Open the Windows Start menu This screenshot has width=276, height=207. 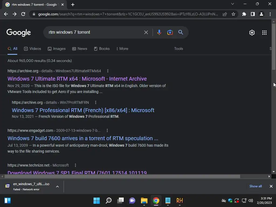(x=97, y=201)
